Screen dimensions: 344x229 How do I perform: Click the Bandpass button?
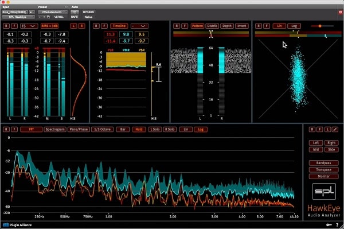pos(323,163)
